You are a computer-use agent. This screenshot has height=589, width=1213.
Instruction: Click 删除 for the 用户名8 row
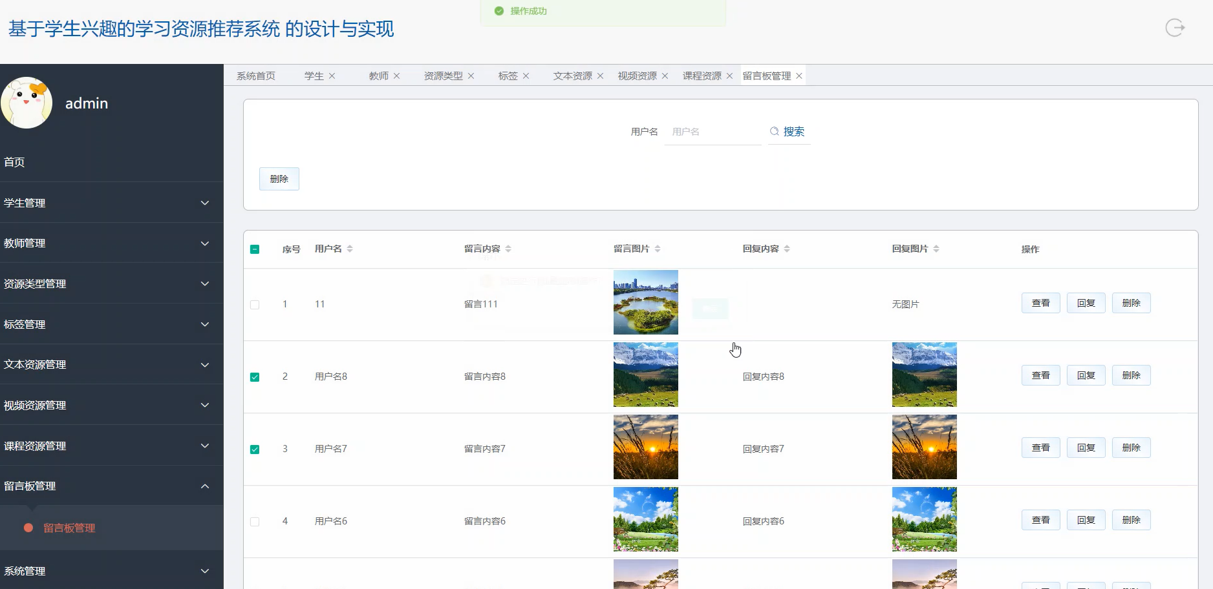[1132, 375]
